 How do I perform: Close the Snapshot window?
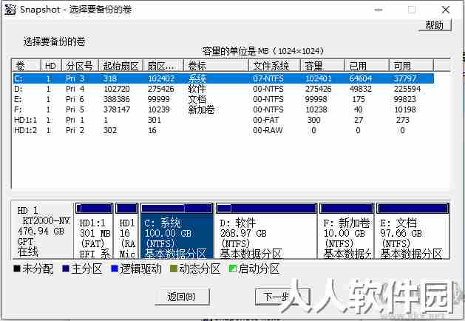tap(446, 10)
